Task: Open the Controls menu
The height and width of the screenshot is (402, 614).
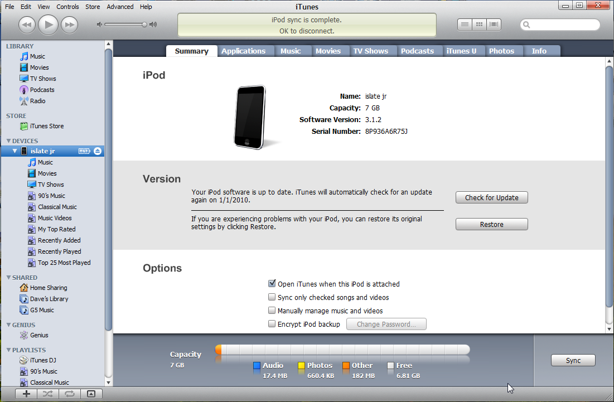Action: pyautogui.click(x=67, y=7)
